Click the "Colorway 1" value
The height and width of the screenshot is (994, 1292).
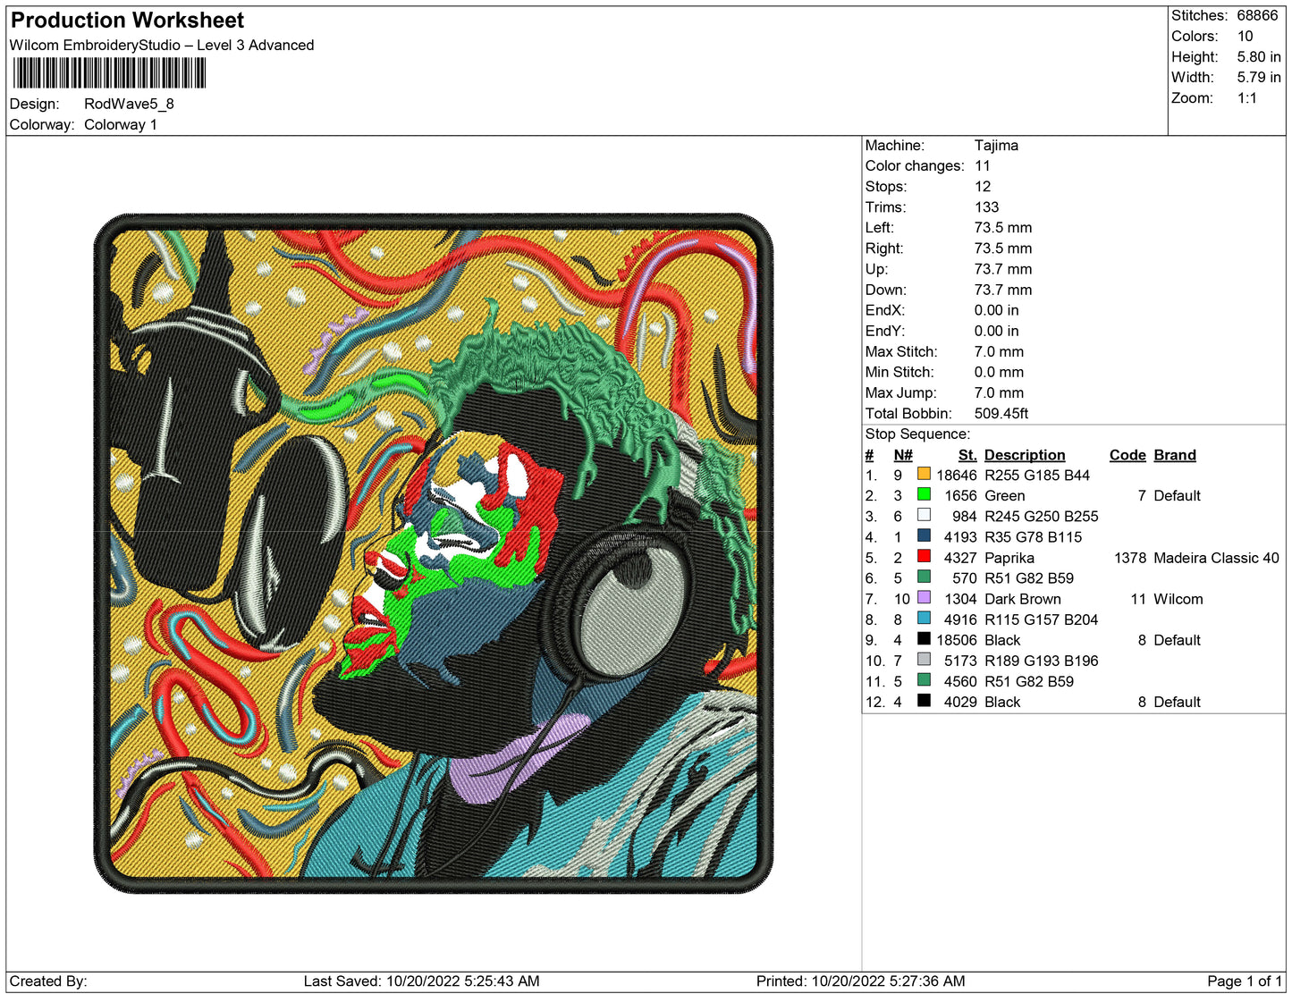click(x=121, y=125)
